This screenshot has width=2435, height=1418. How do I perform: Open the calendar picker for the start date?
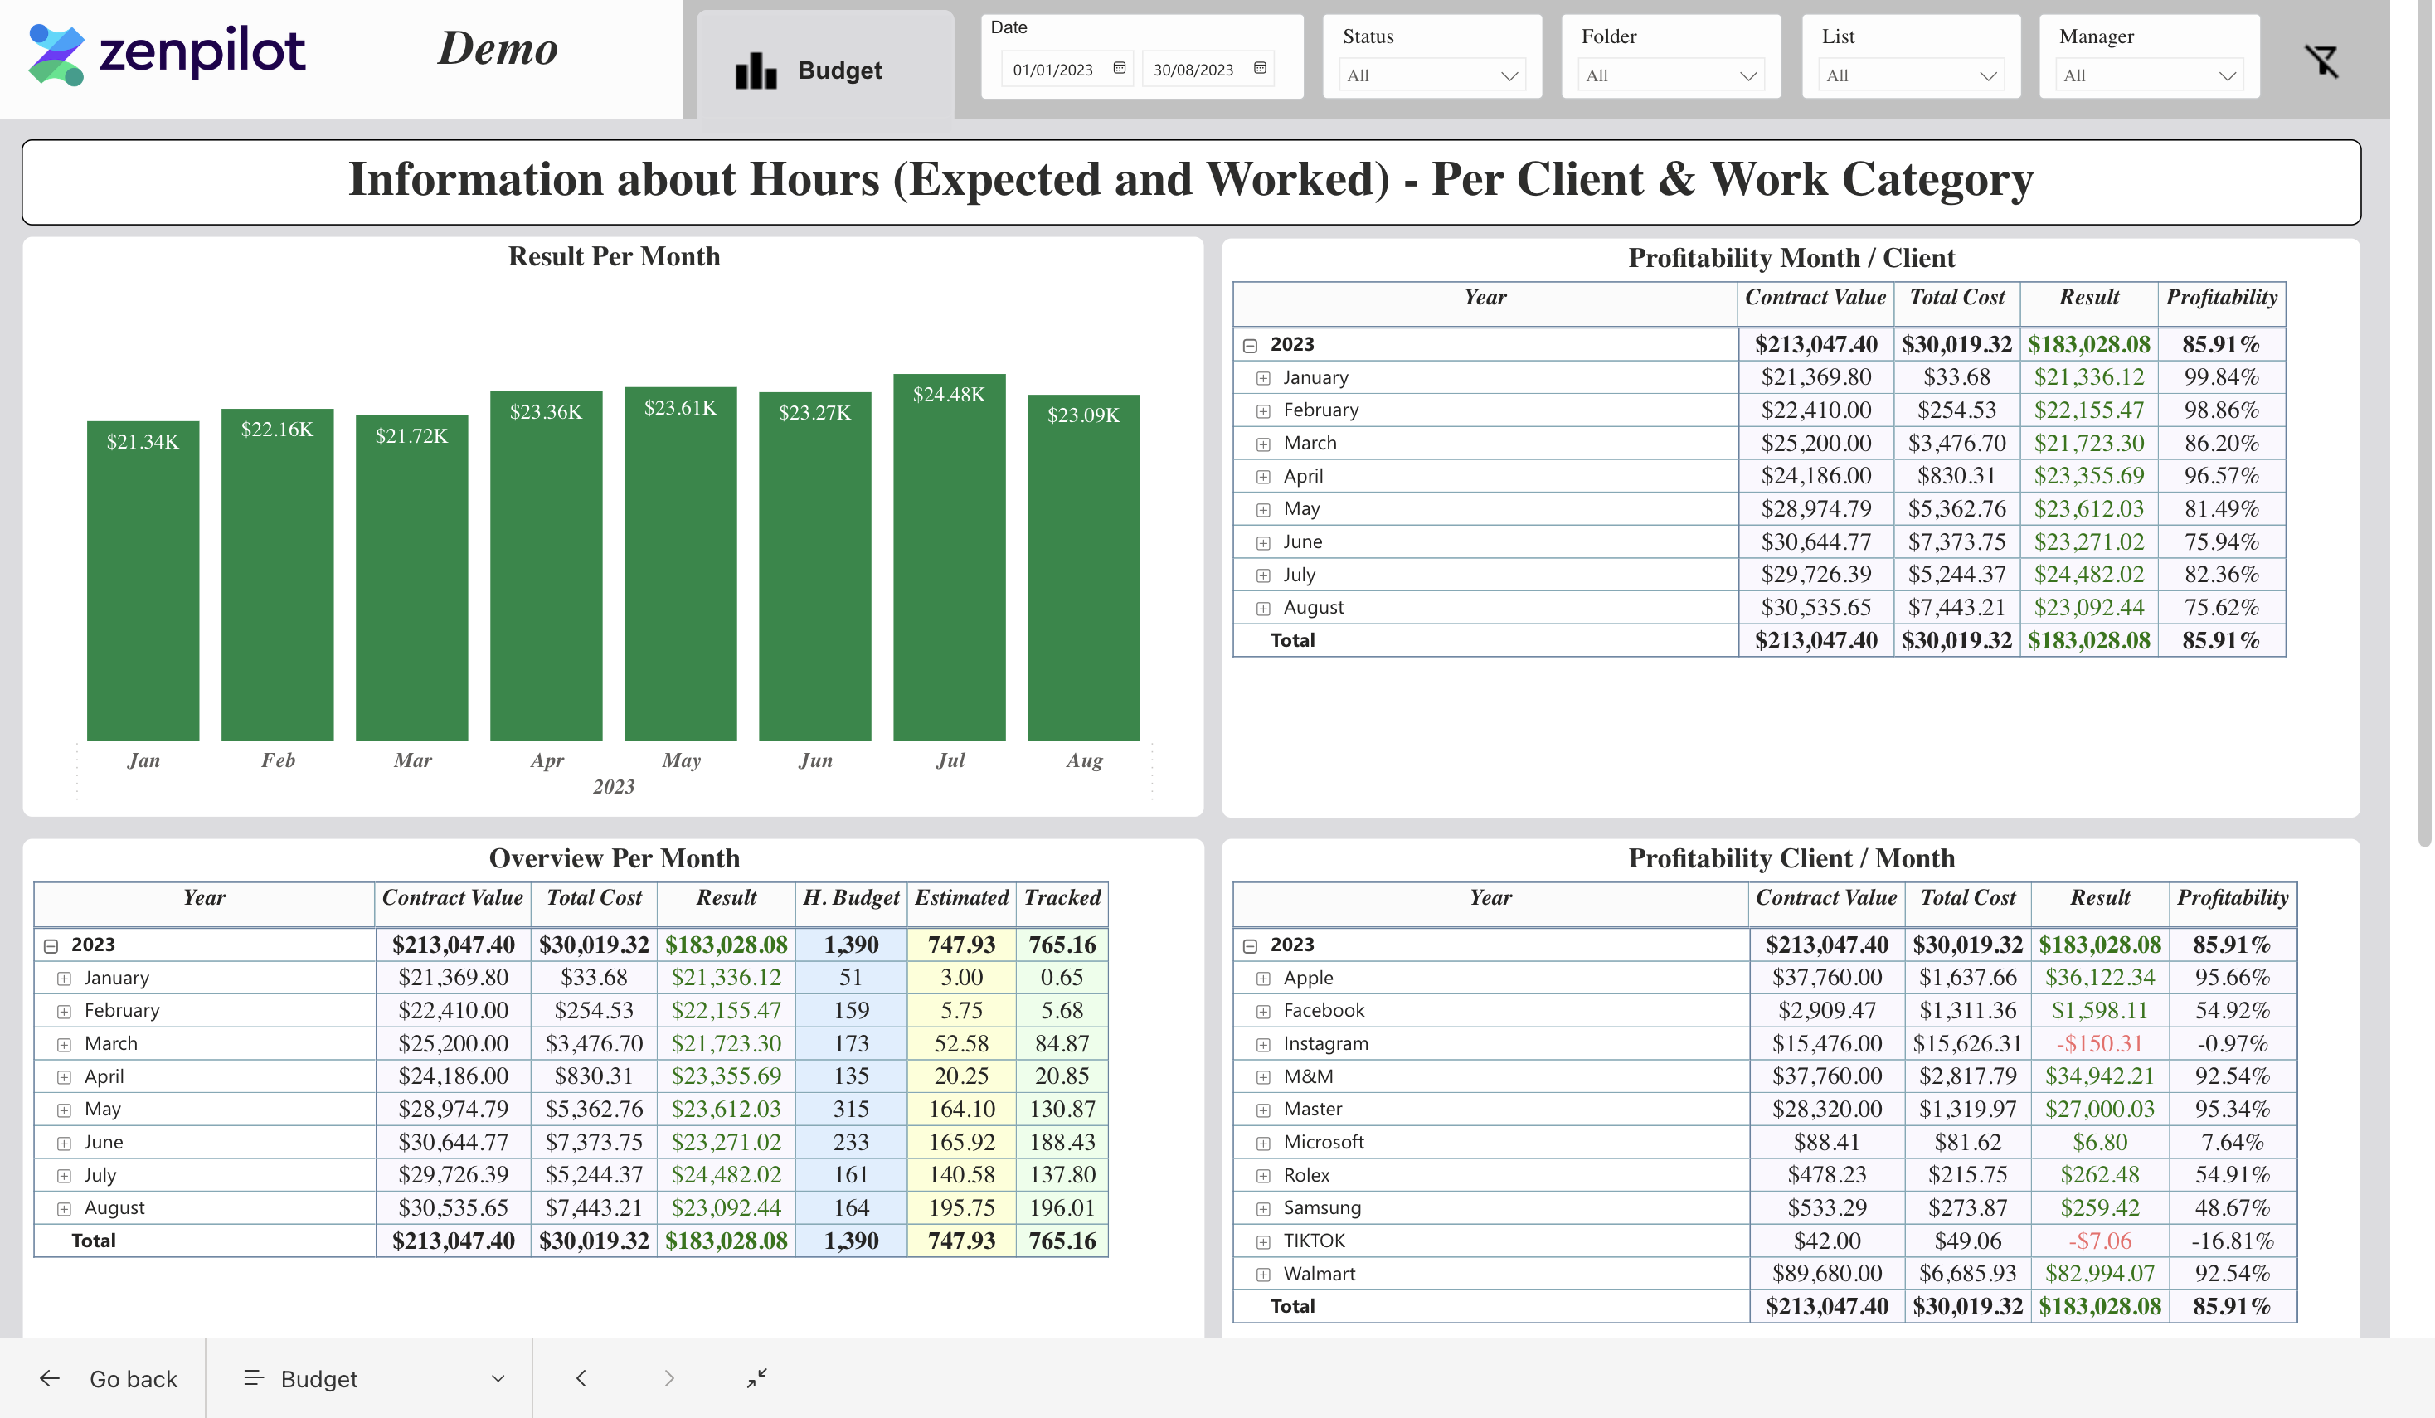[x=1118, y=69]
